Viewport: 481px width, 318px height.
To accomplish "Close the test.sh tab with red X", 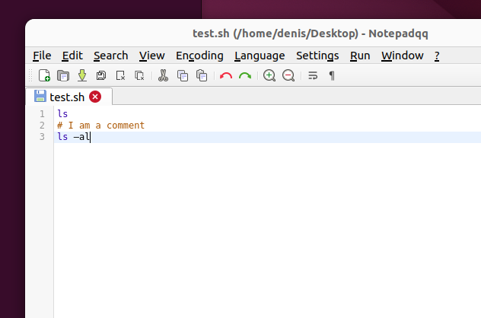I will (95, 97).
